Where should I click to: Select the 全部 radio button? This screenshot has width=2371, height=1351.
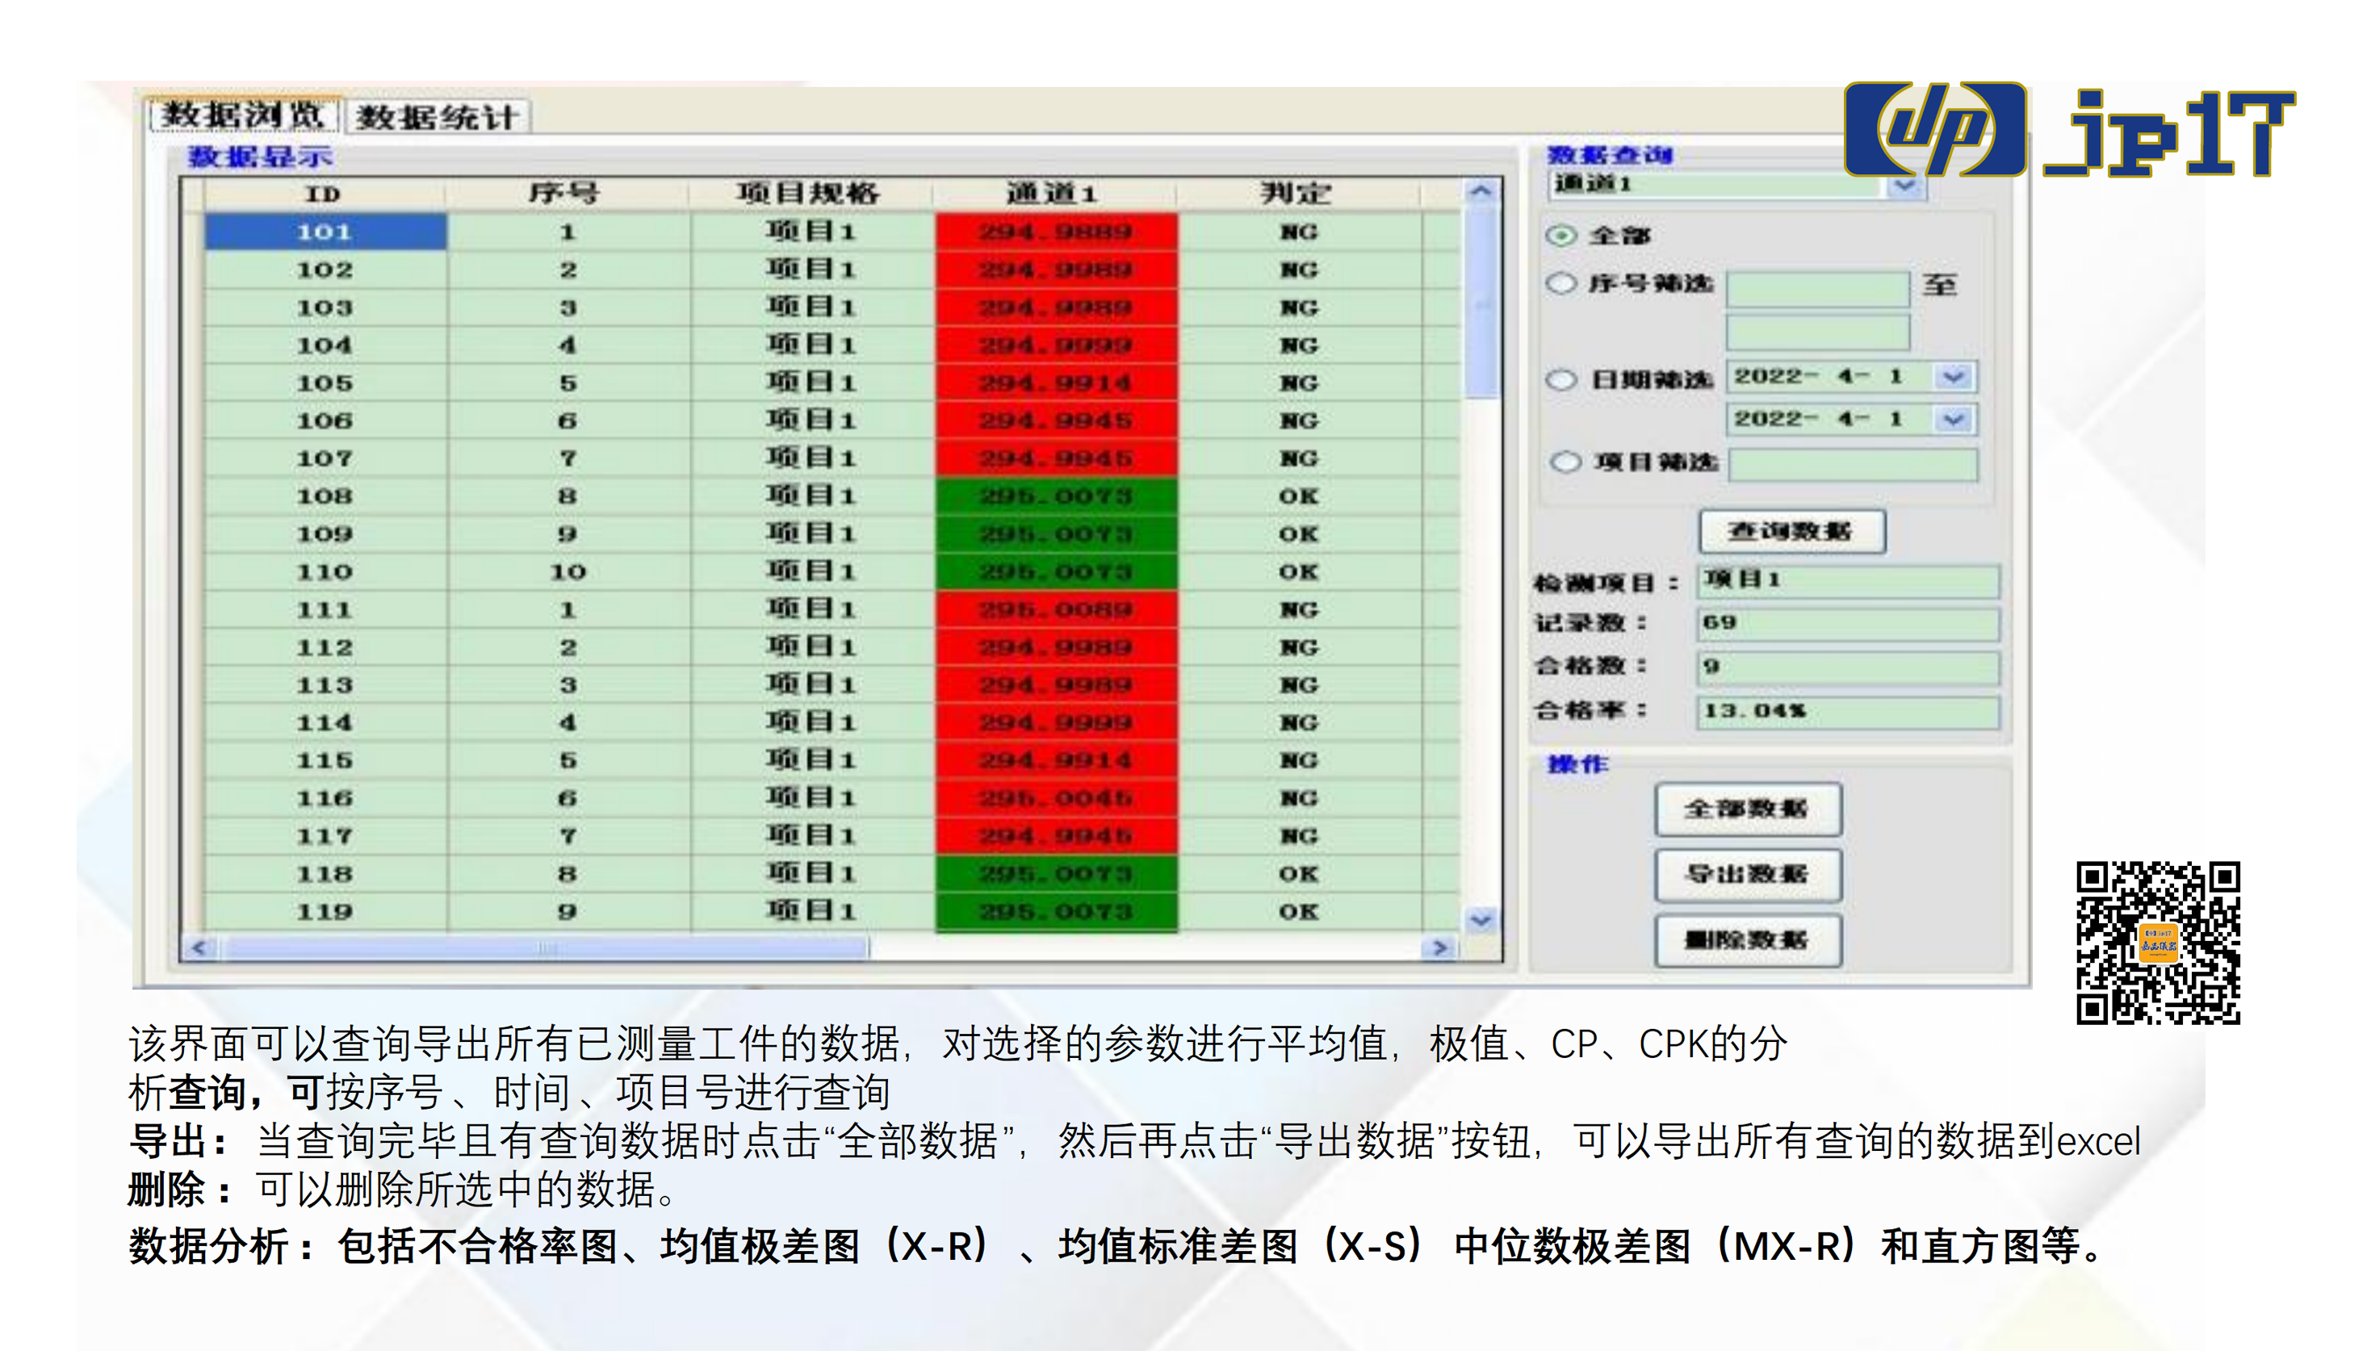[1562, 235]
